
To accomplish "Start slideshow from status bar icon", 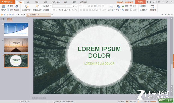I will click(x=138, y=101).
